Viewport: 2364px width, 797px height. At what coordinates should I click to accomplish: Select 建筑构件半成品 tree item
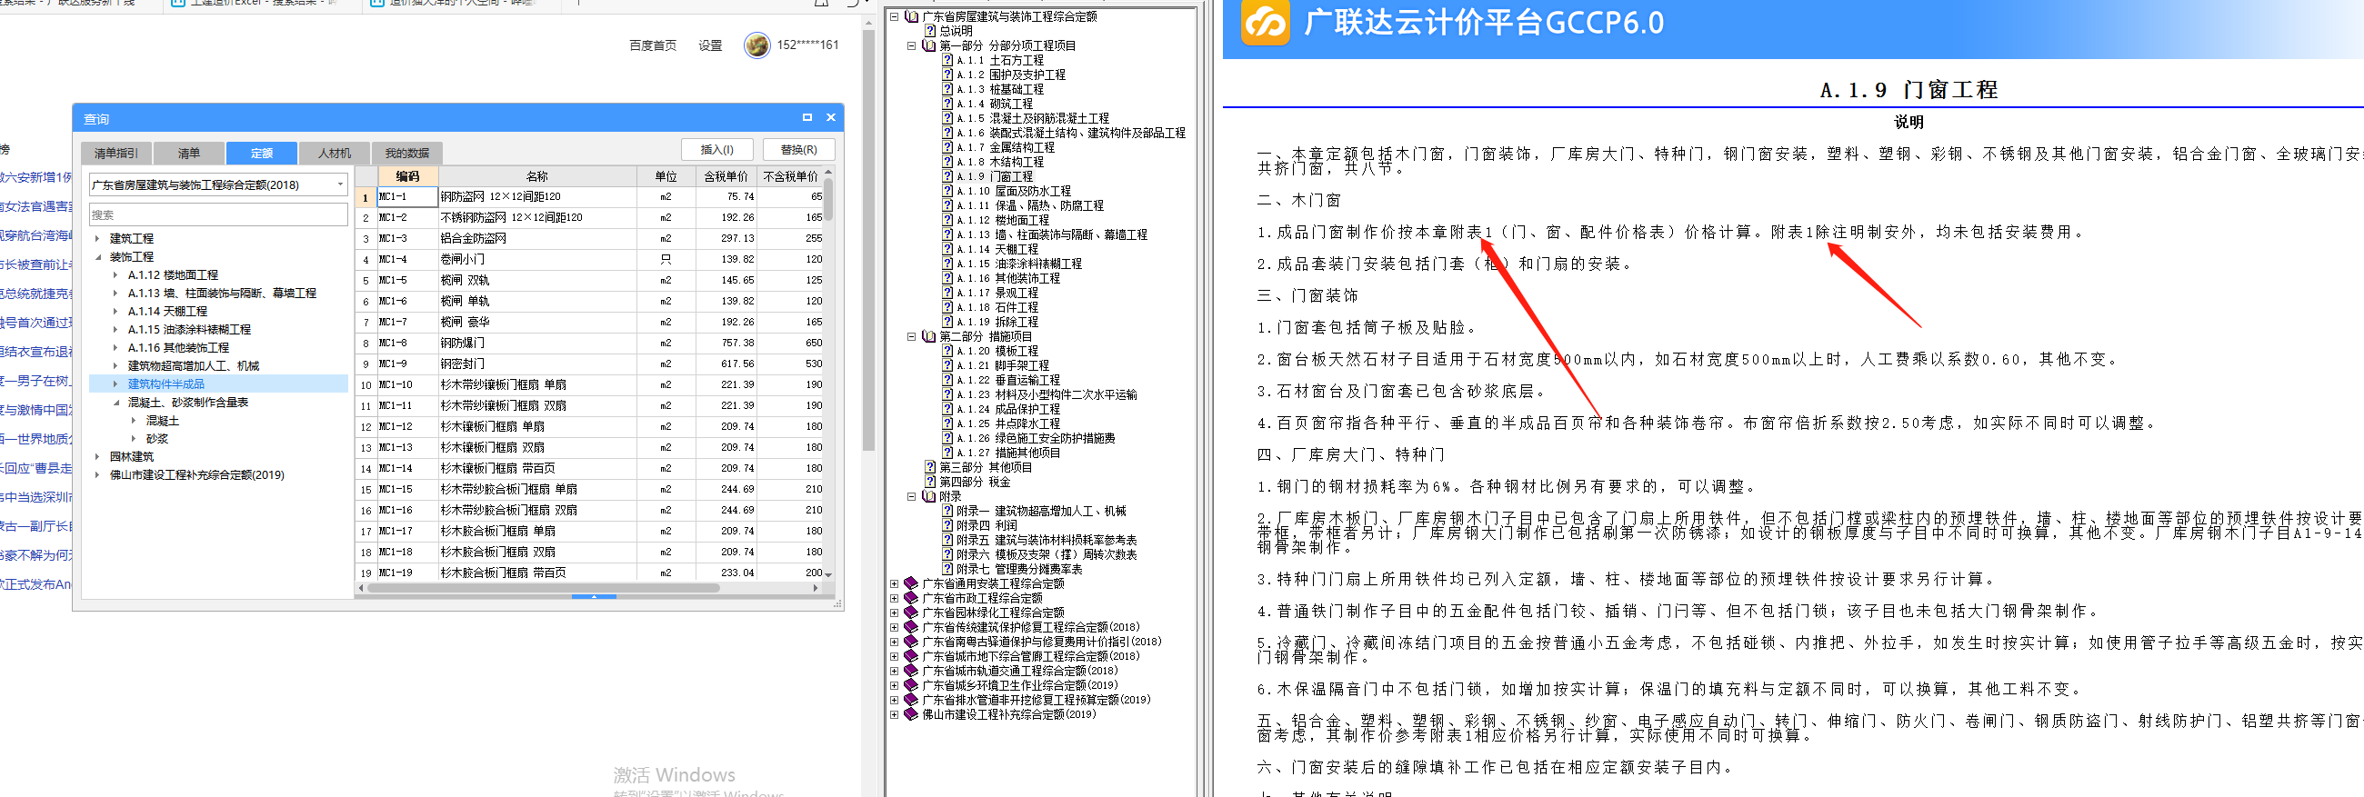[166, 384]
